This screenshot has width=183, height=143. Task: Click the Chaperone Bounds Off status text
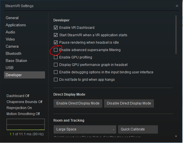tap(25, 102)
